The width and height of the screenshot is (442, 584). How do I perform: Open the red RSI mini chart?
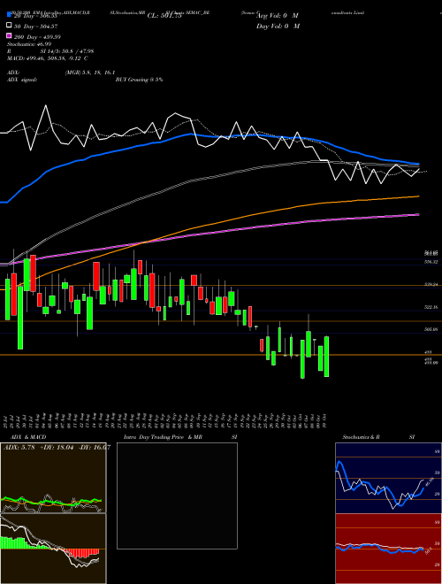pyautogui.click(x=388, y=549)
